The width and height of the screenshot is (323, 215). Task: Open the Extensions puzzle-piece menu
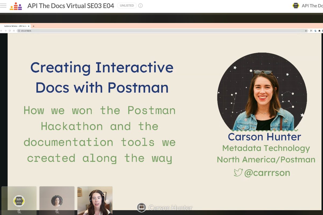pyautogui.click(x=320, y=31)
